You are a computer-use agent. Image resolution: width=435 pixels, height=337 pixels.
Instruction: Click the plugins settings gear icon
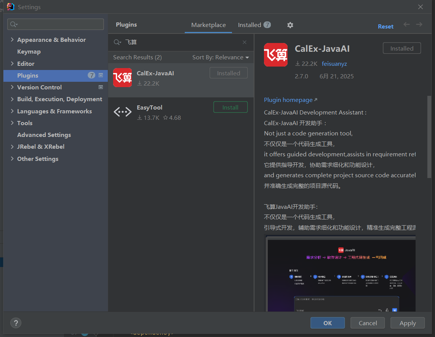pyautogui.click(x=290, y=25)
